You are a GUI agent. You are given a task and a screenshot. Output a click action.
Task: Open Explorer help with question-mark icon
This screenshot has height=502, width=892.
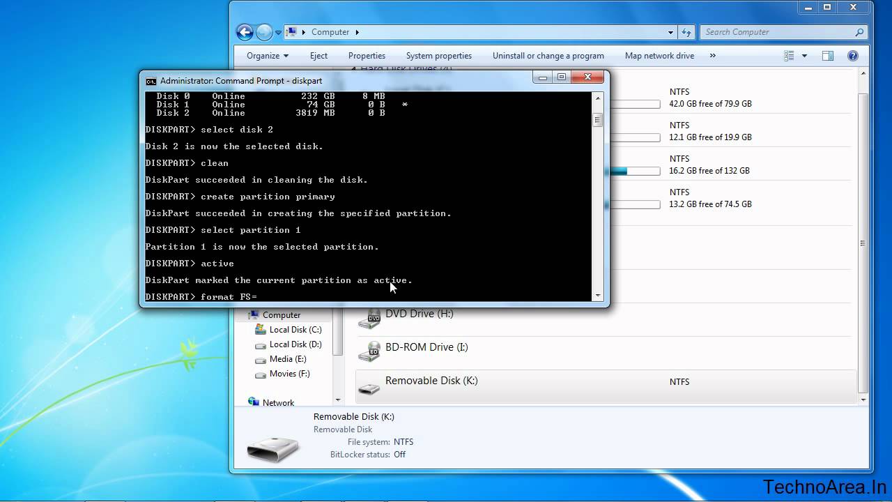point(852,56)
